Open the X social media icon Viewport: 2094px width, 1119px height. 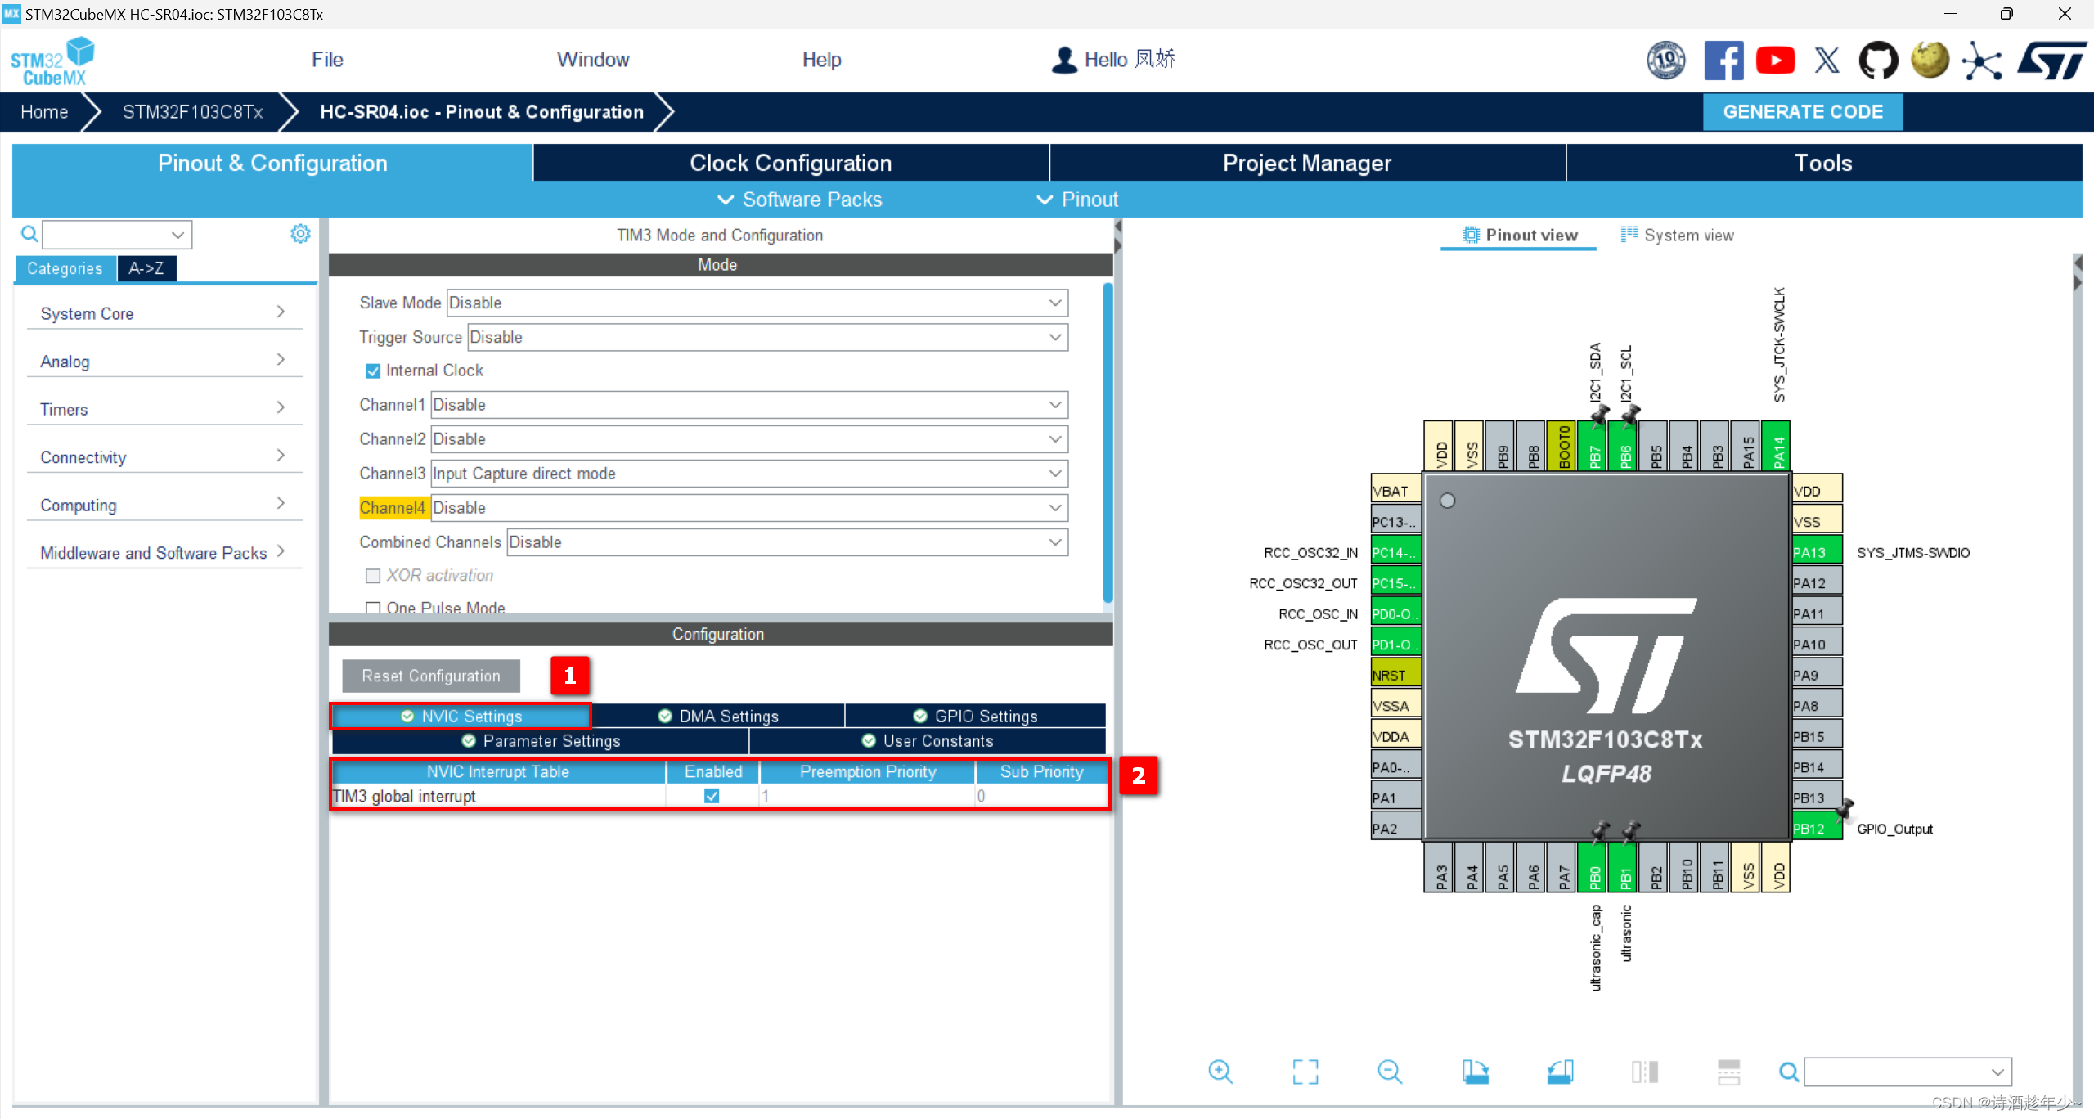1827,60
